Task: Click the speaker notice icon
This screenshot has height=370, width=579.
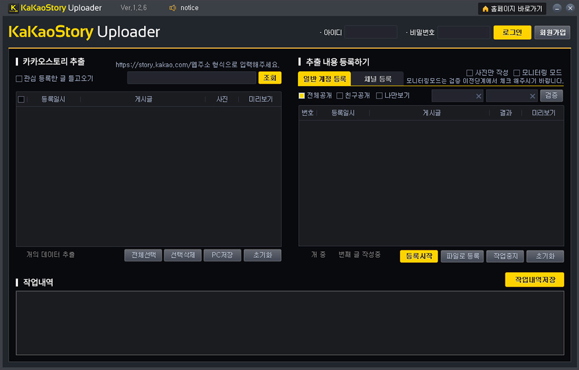Action: 173,8
